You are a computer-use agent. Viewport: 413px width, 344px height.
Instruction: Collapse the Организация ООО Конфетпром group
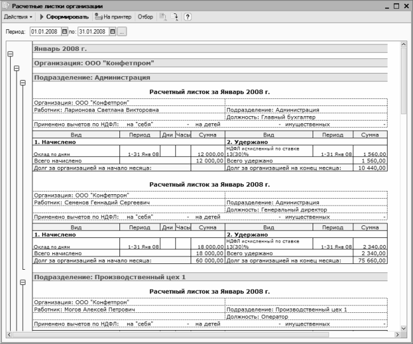[16, 69]
